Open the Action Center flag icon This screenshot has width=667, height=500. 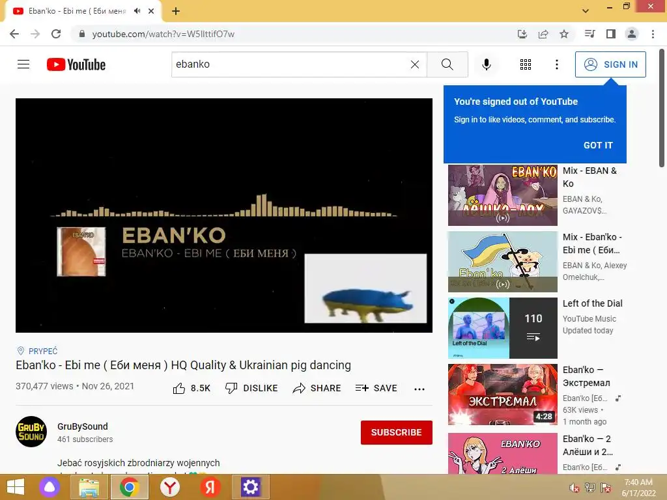606,488
